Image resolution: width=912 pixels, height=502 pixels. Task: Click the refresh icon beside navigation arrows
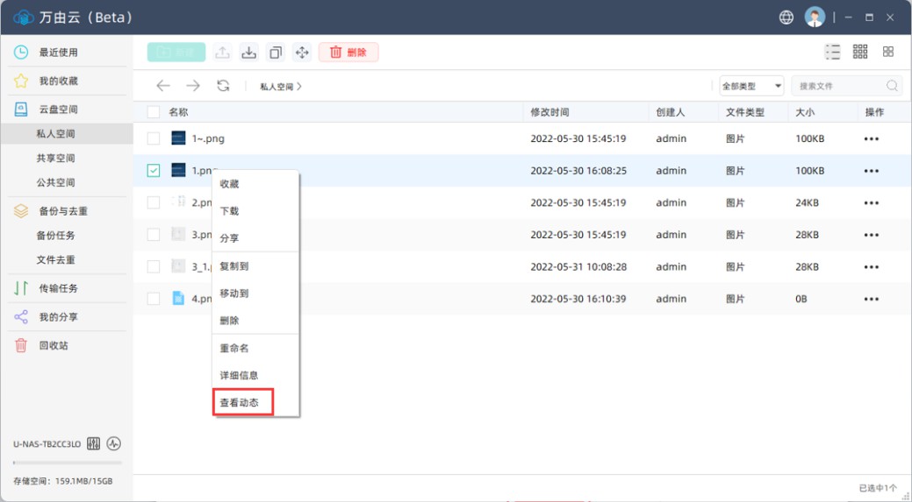223,86
